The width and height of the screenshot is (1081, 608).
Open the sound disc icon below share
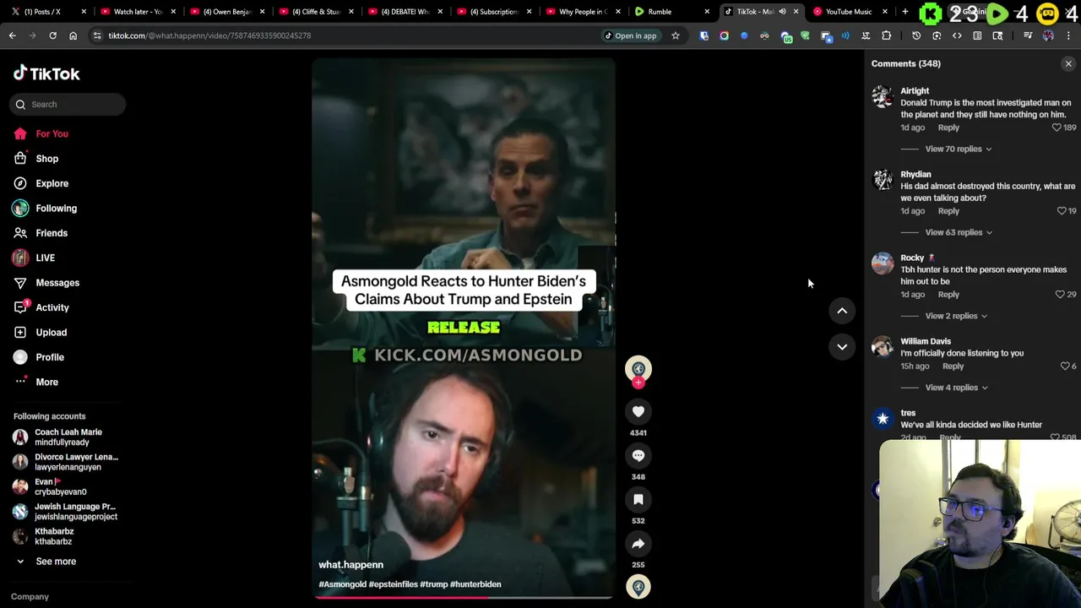tap(638, 587)
